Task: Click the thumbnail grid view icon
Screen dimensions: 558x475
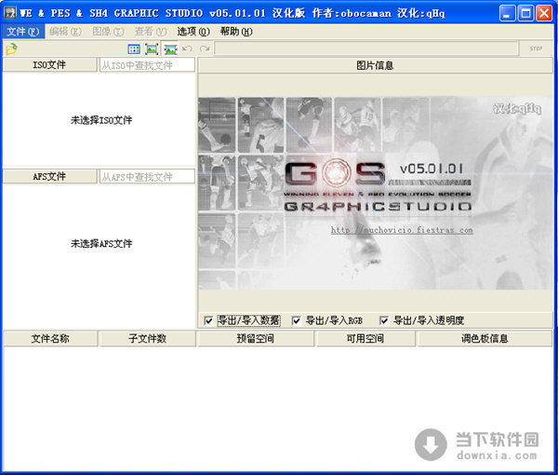Action: (134, 49)
